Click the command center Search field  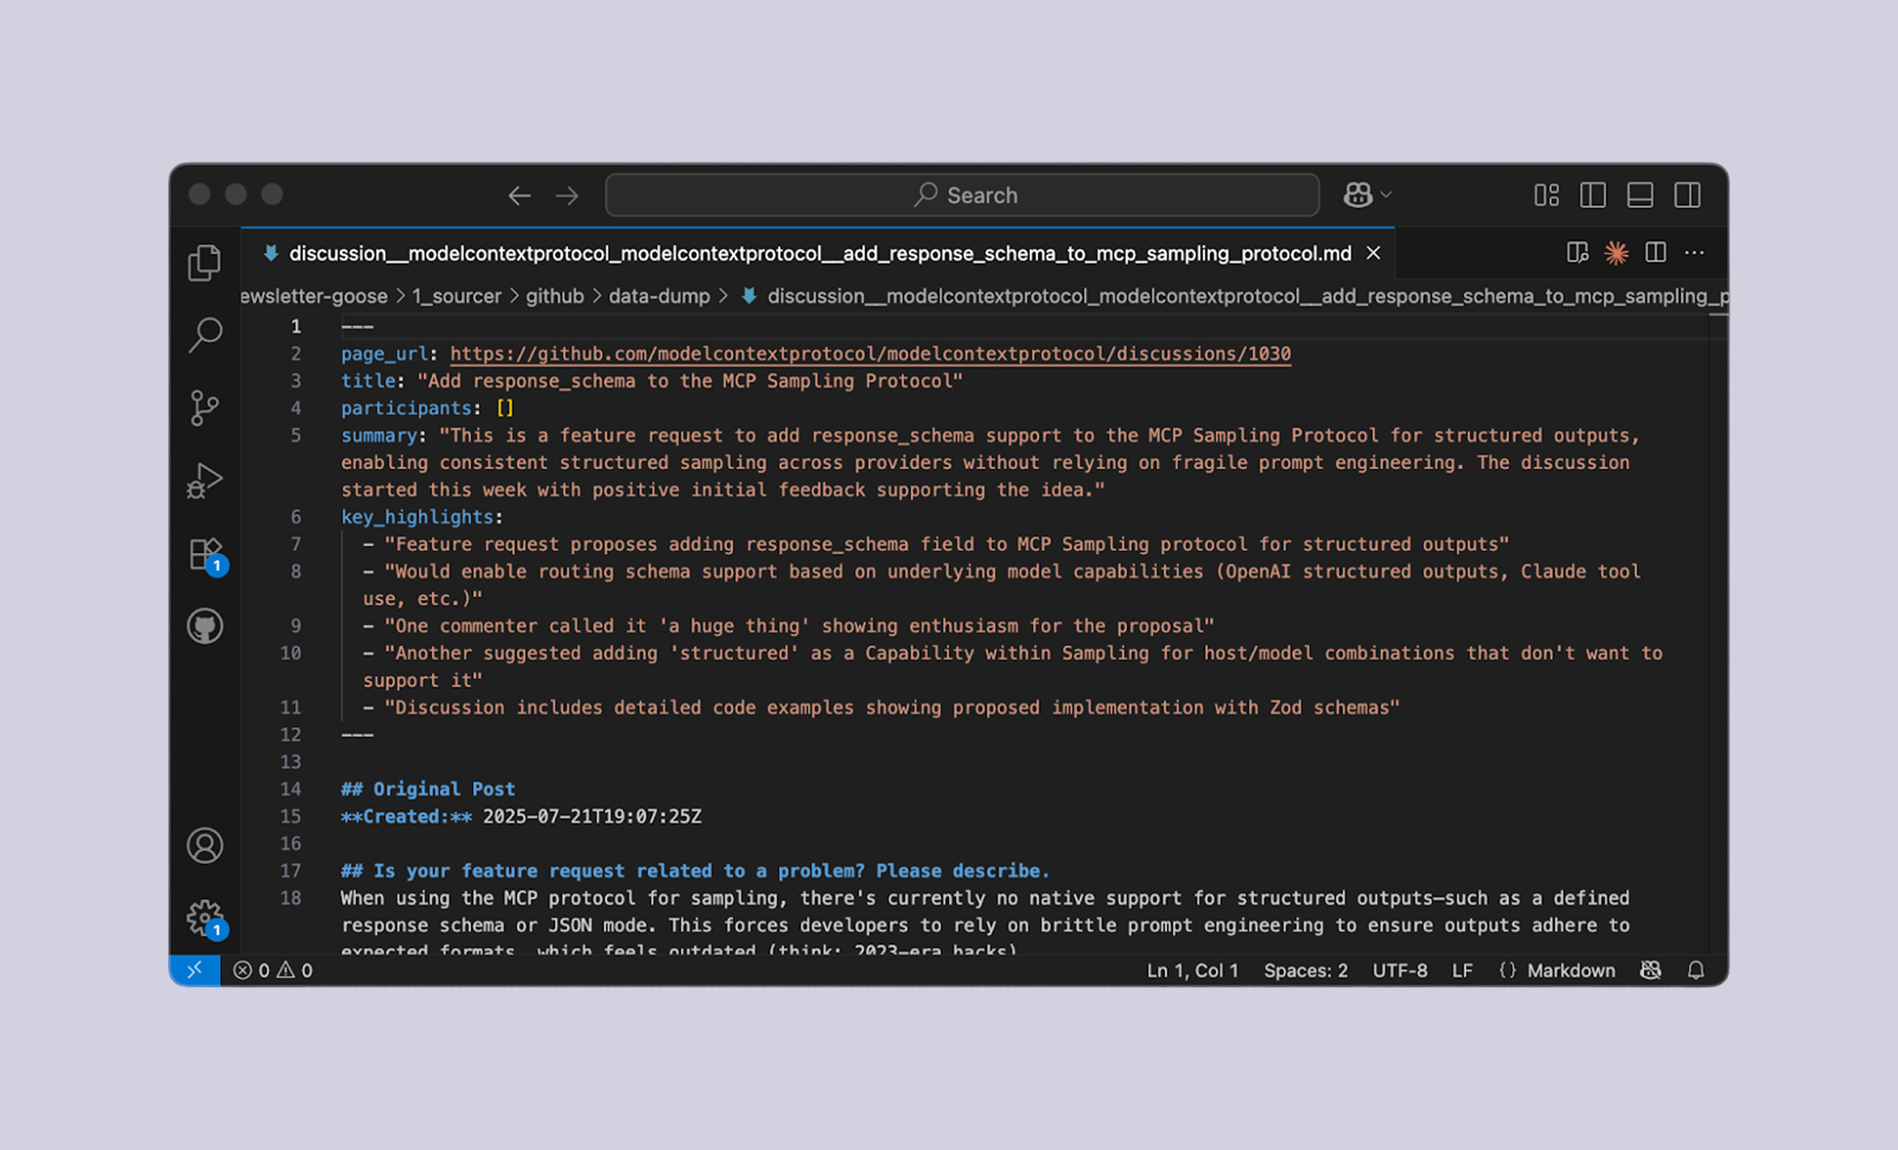point(962,195)
